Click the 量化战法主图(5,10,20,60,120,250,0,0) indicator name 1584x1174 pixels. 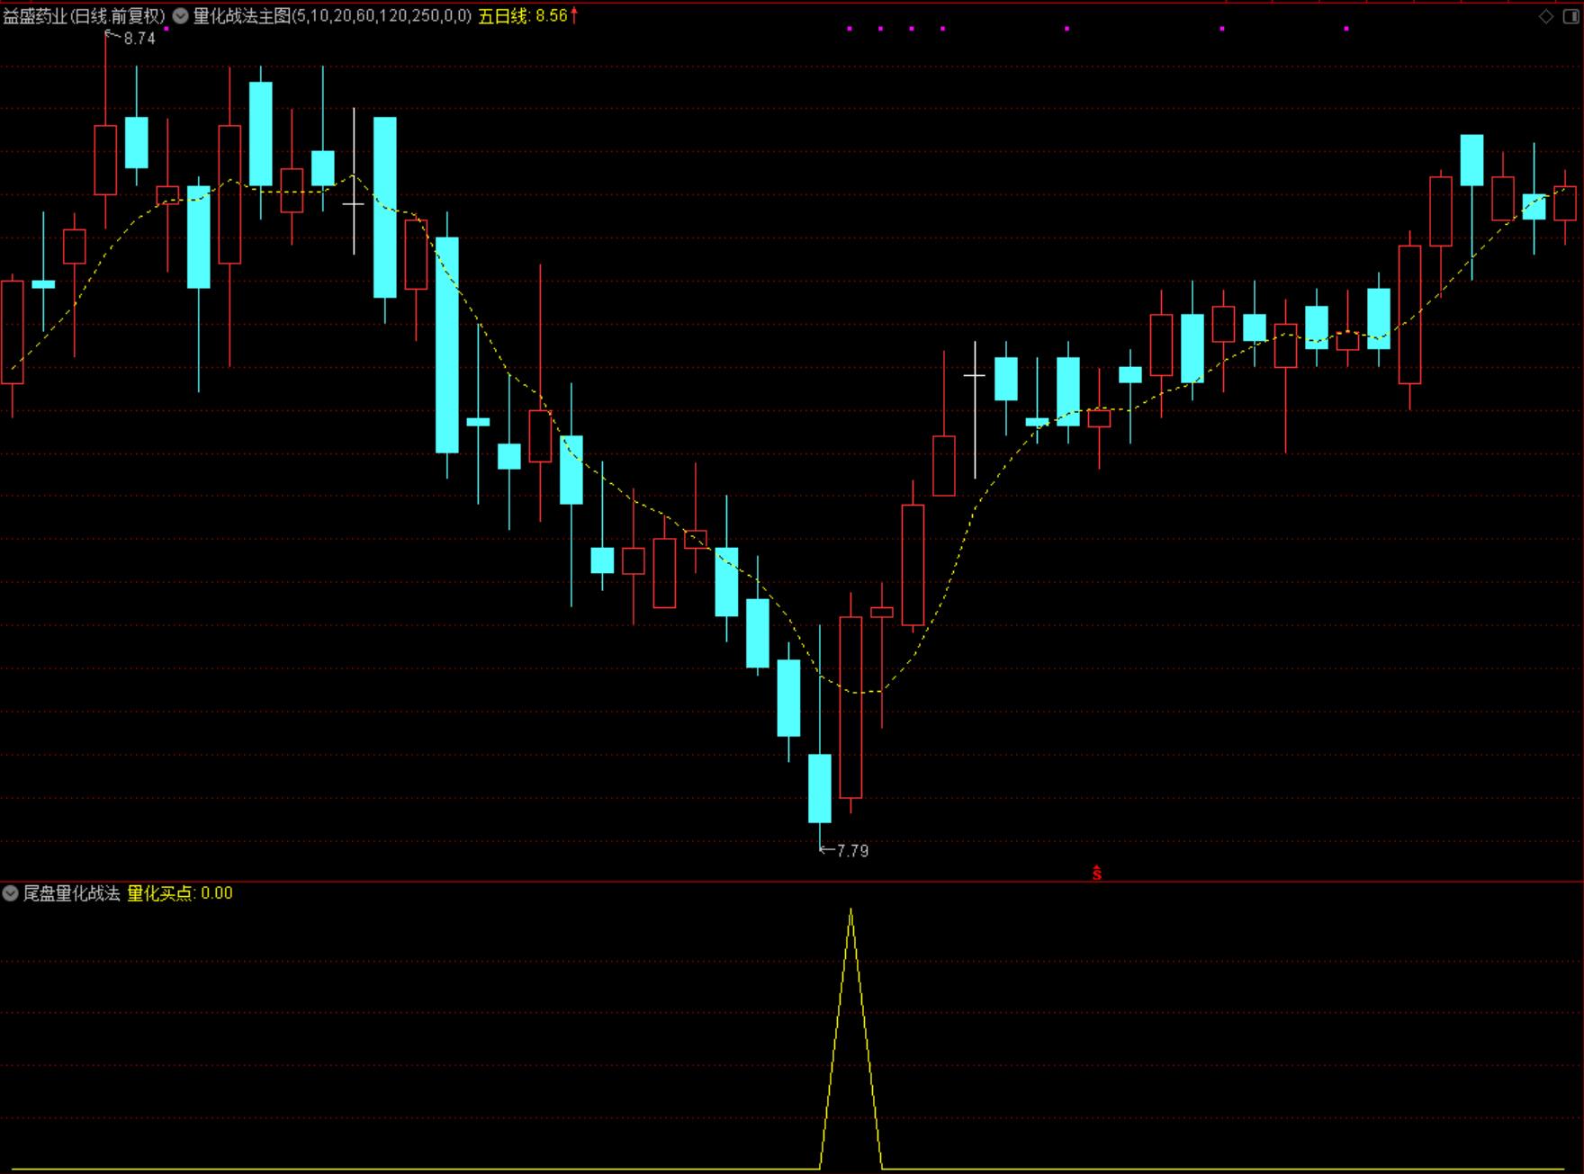pos(332,16)
